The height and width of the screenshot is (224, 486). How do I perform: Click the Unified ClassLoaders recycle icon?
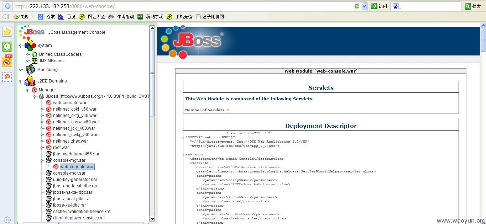click(35, 54)
